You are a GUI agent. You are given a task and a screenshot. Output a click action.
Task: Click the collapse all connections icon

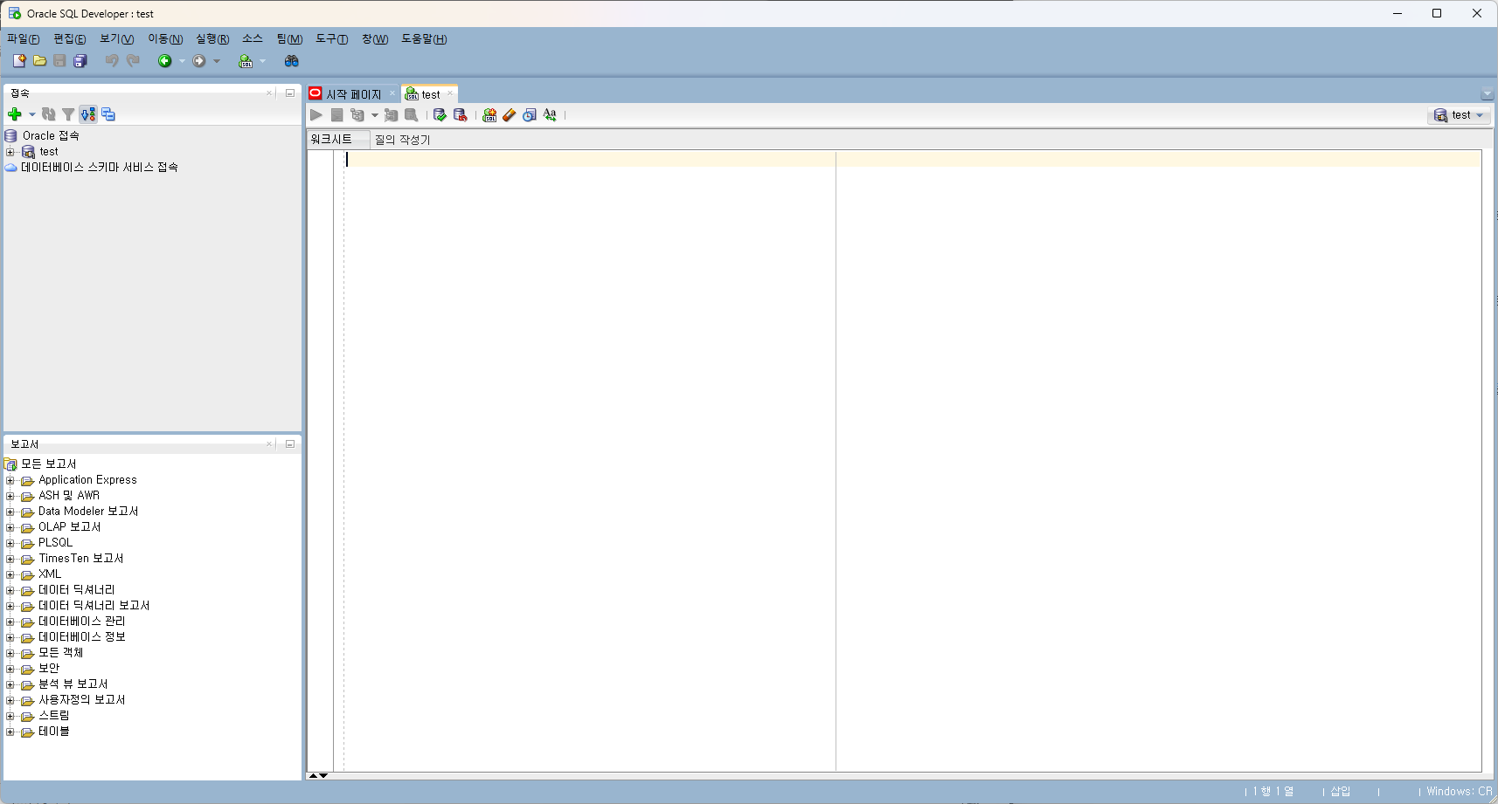click(108, 114)
